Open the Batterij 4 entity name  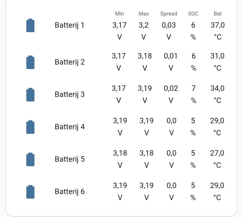pos(70,127)
